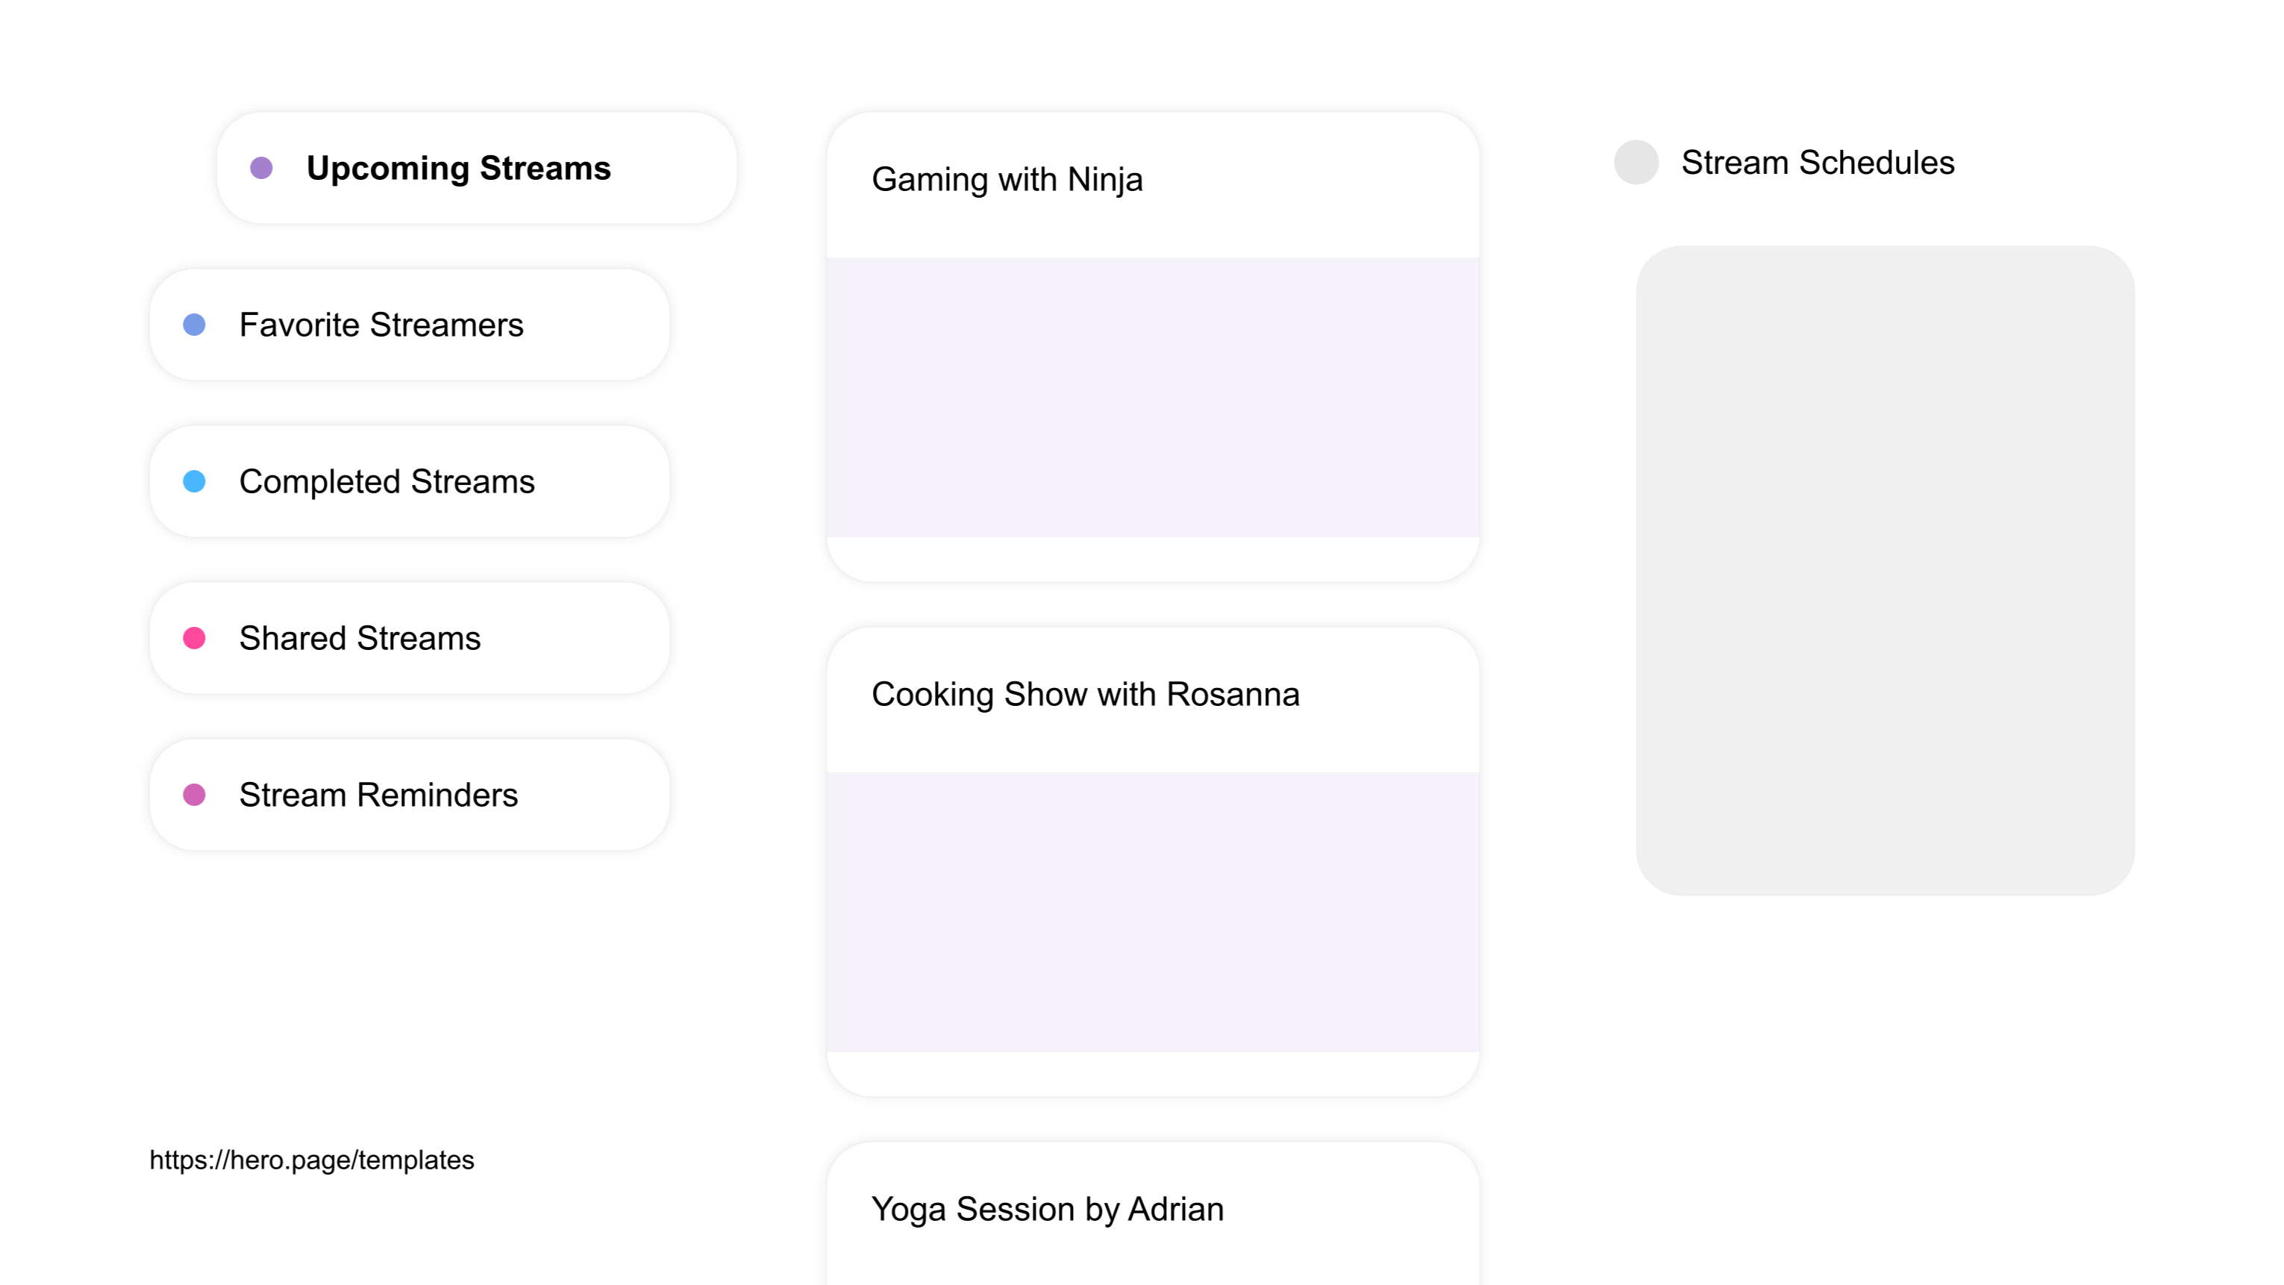The width and height of the screenshot is (2284, 1285).
Task: Click the Gaming with Ninja content placeholder
Action: tap(1153, 397)
